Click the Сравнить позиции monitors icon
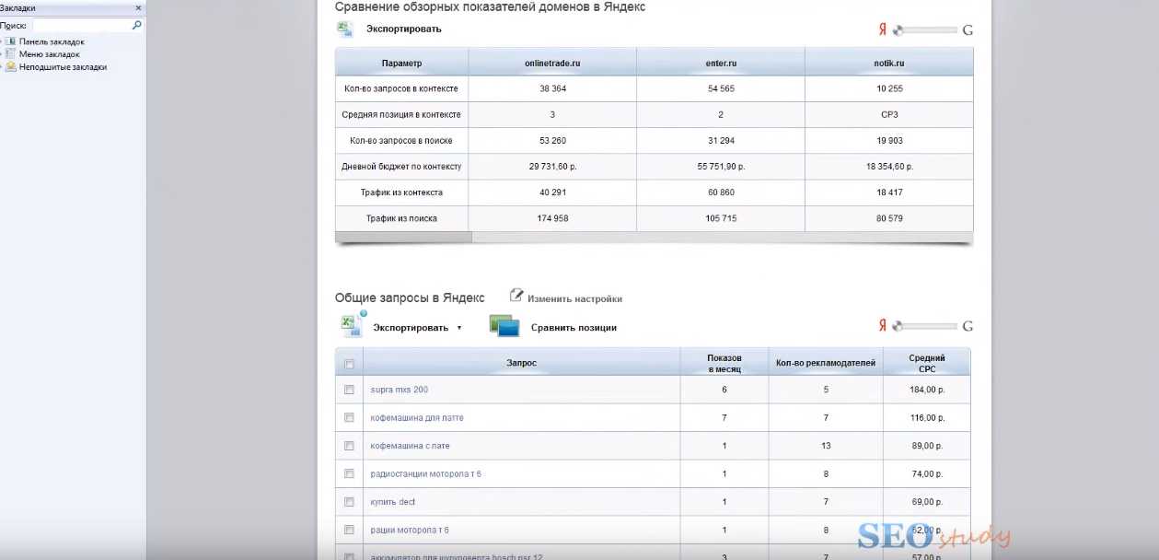Screen dimensions: 1159x560 tap(504, 326)
